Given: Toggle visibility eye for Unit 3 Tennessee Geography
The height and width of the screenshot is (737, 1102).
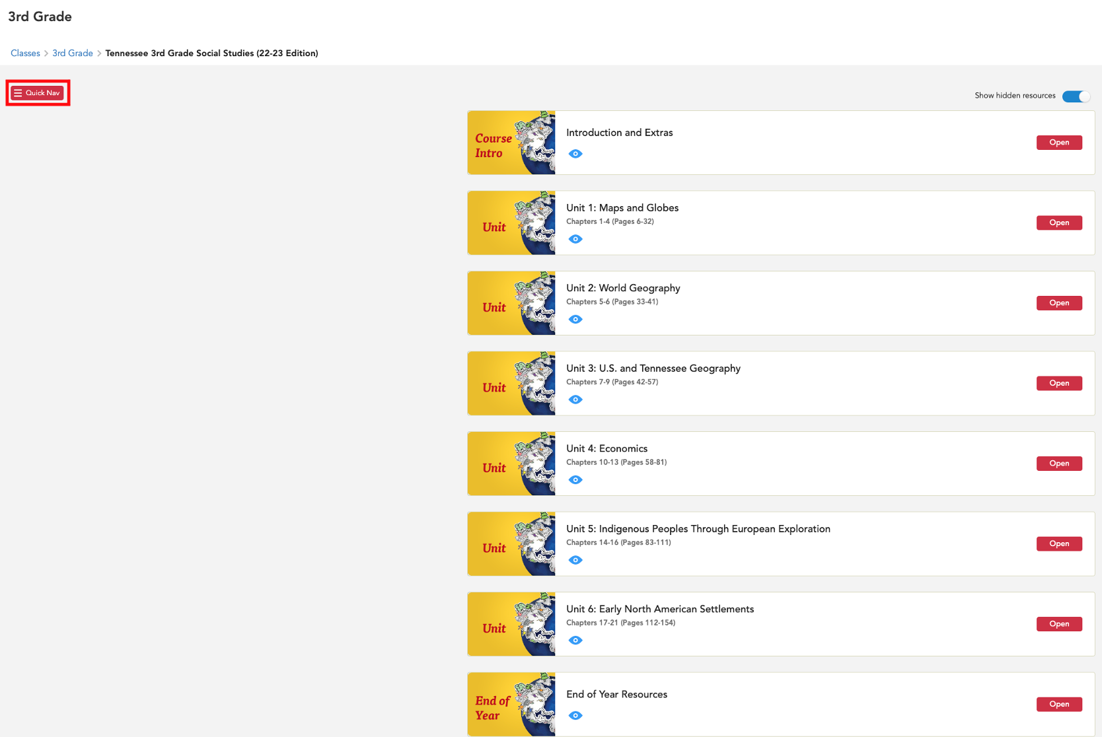Looking at the screenshot, I should click(575, 400).
